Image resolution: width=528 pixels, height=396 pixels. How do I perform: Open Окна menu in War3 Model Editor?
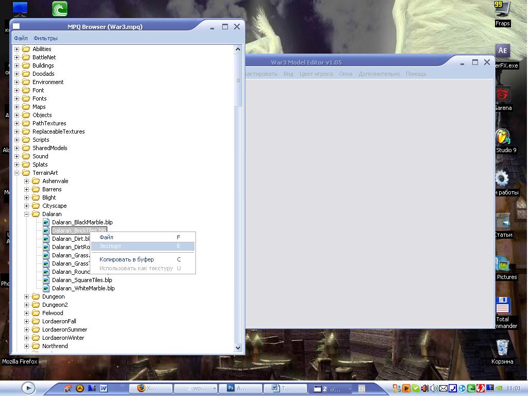pos(345,74)
